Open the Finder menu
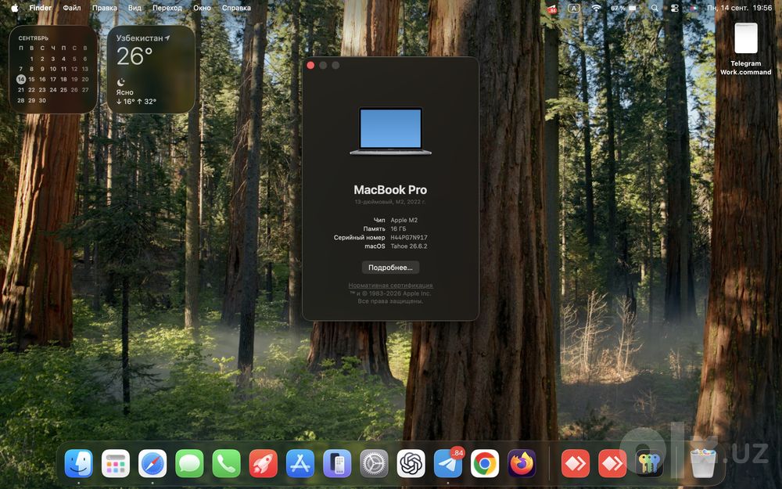 pos(41,8)
